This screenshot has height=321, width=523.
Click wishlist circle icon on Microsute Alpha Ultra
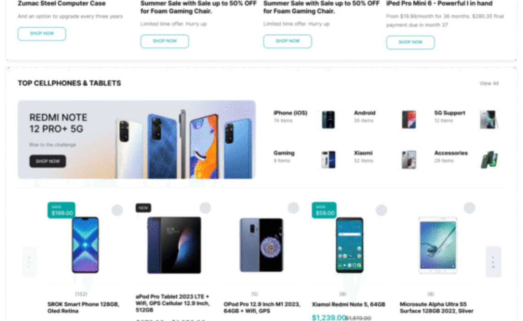tap(469, 208)
